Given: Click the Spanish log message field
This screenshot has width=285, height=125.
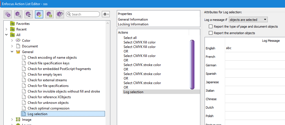Looking at the screenshot, I should pyautogui.click(x=255, y=73).
